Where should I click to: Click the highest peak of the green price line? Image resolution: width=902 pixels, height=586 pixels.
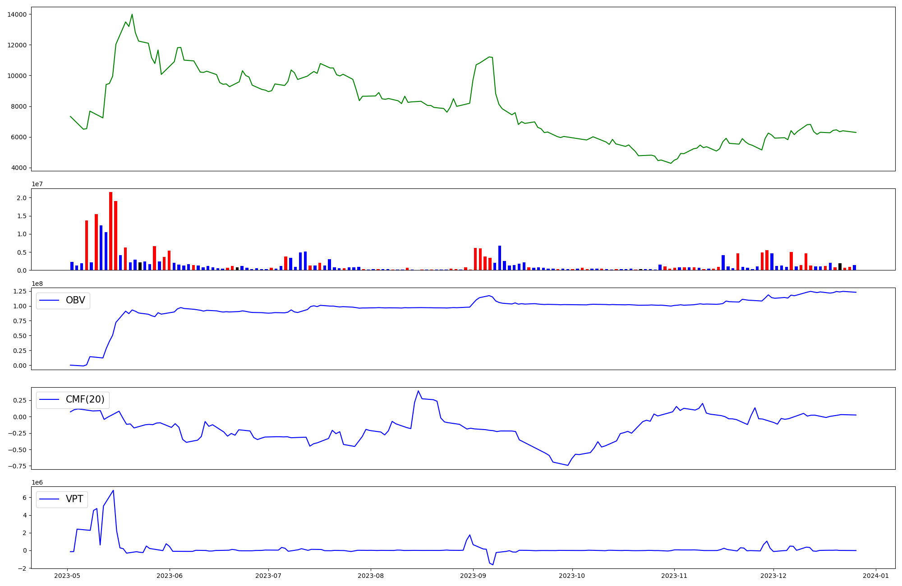(x=132, y=15)
